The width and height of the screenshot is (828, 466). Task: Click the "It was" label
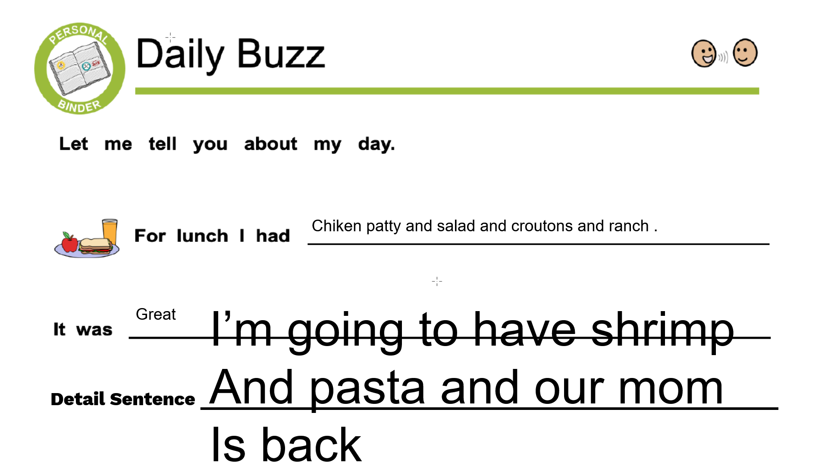pos(83,330)
